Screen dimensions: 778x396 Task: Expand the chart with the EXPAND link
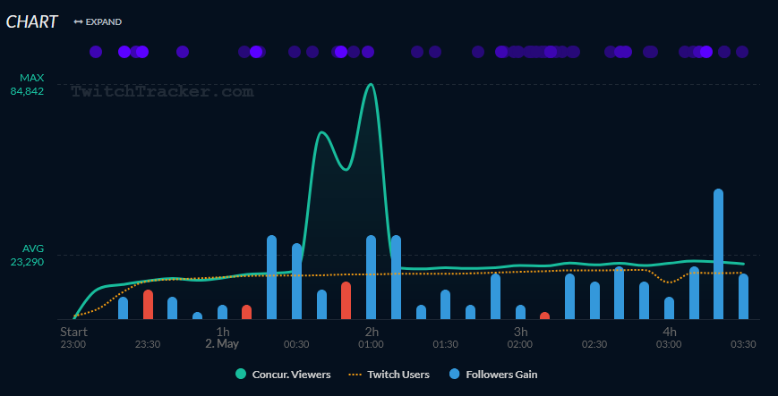[98, 21]
